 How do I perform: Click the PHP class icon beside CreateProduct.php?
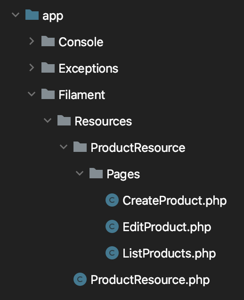click(x=112, y=200)
